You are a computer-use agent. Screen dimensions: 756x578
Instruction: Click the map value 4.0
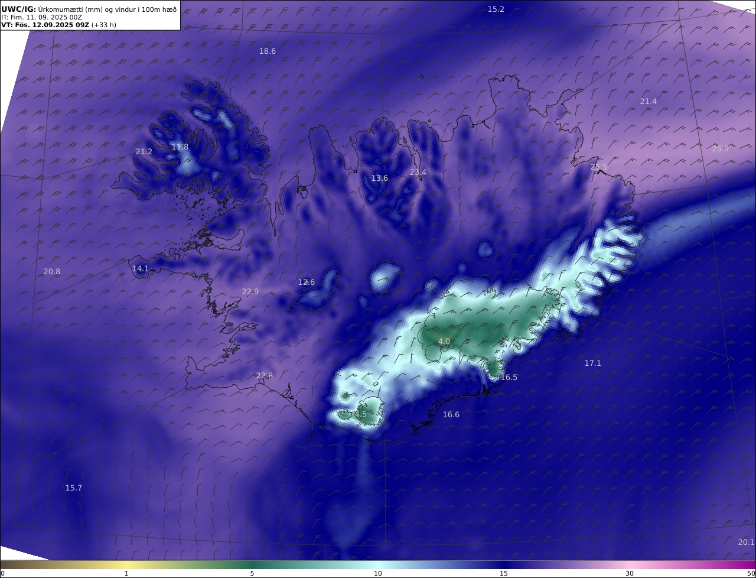[444, 342]
